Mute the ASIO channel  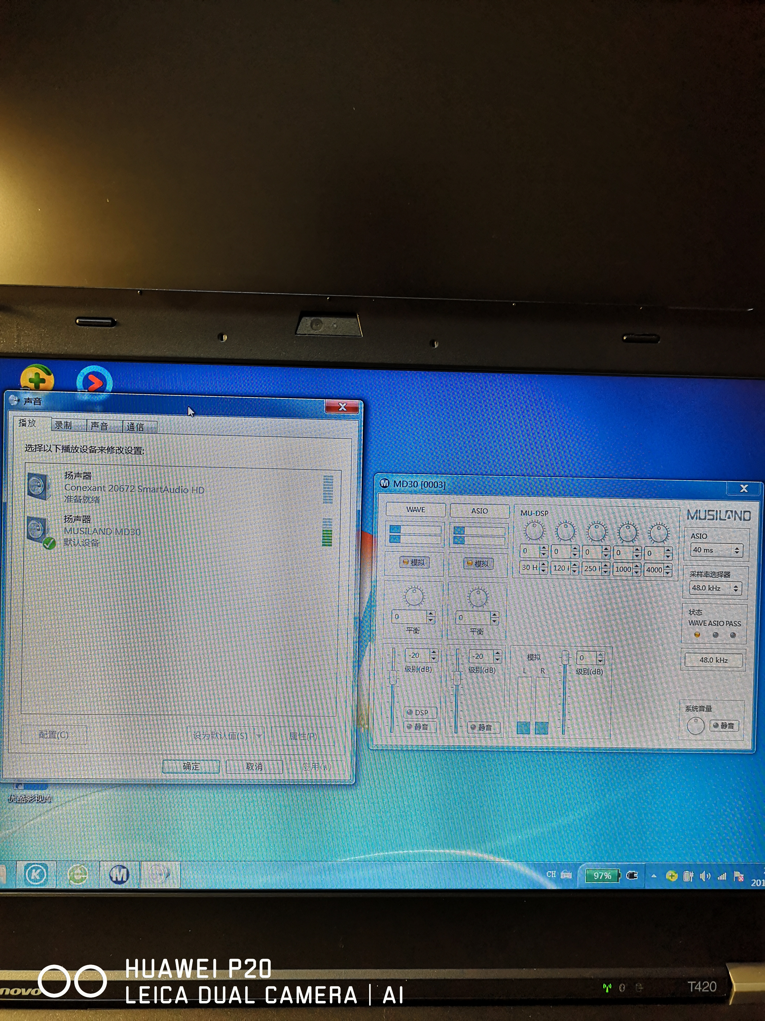484,727
